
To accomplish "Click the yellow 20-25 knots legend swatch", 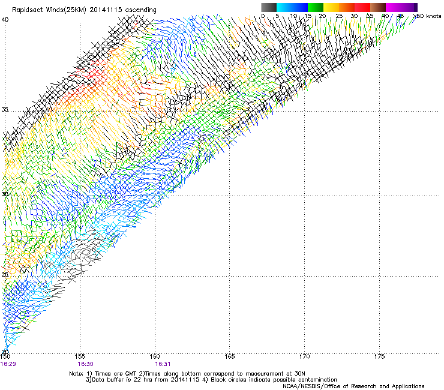I will 331,7.
